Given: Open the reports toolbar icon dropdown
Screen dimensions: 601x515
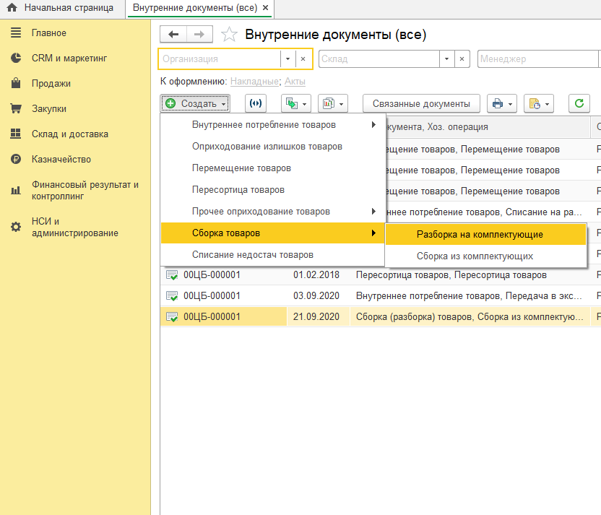Looking at the screenshot, I should [x=333, y=103].
